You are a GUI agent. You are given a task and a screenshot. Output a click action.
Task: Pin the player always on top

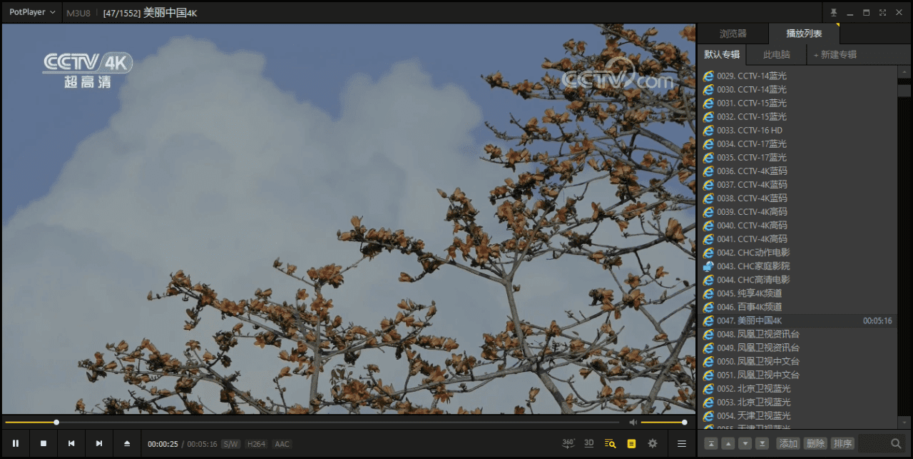[834, 12]
